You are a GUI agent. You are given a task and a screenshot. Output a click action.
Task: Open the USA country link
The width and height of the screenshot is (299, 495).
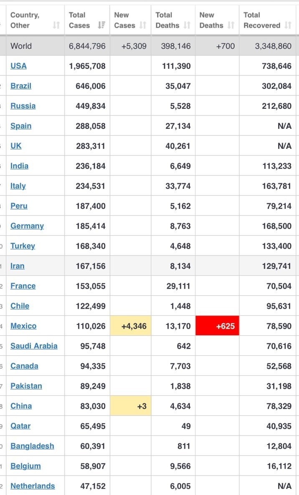18,66
